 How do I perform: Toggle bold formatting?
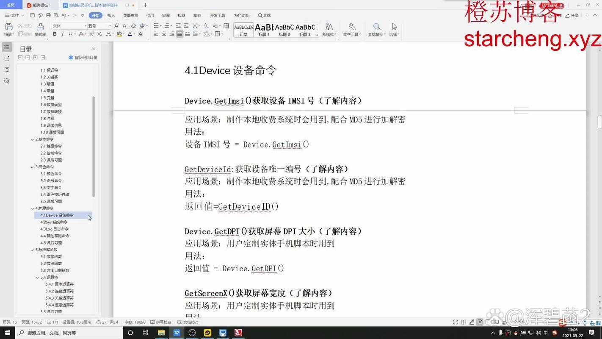[x=55, y=34]
